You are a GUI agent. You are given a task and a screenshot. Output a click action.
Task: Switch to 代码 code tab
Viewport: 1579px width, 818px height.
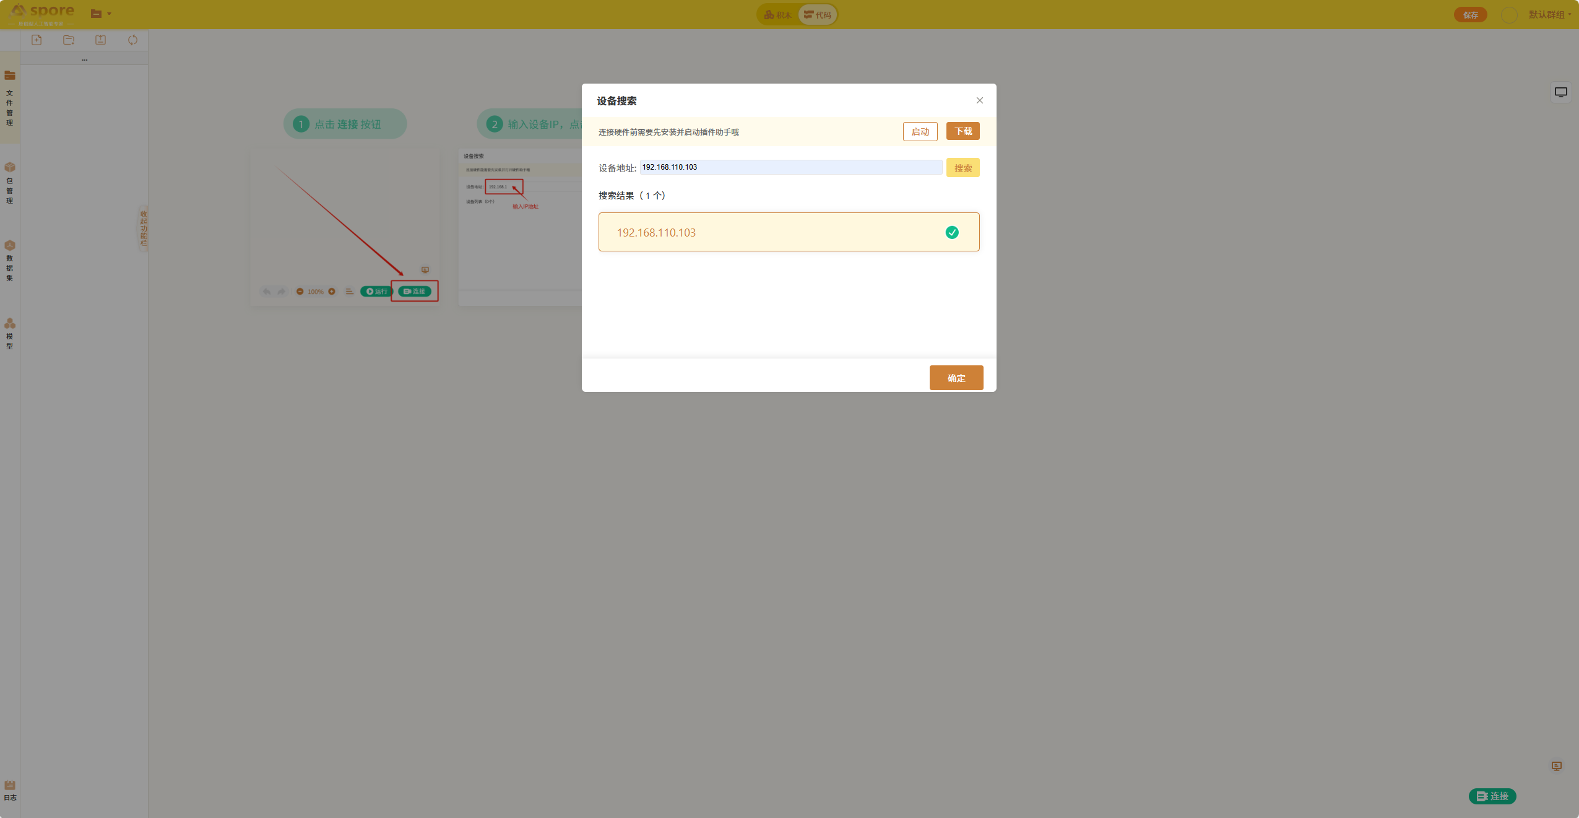click(x=817, y=15)
